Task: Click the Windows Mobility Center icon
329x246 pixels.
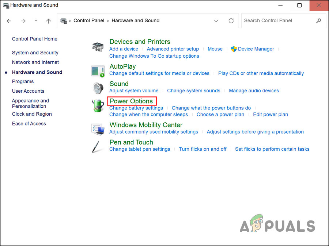Action: tap(97, 128)
